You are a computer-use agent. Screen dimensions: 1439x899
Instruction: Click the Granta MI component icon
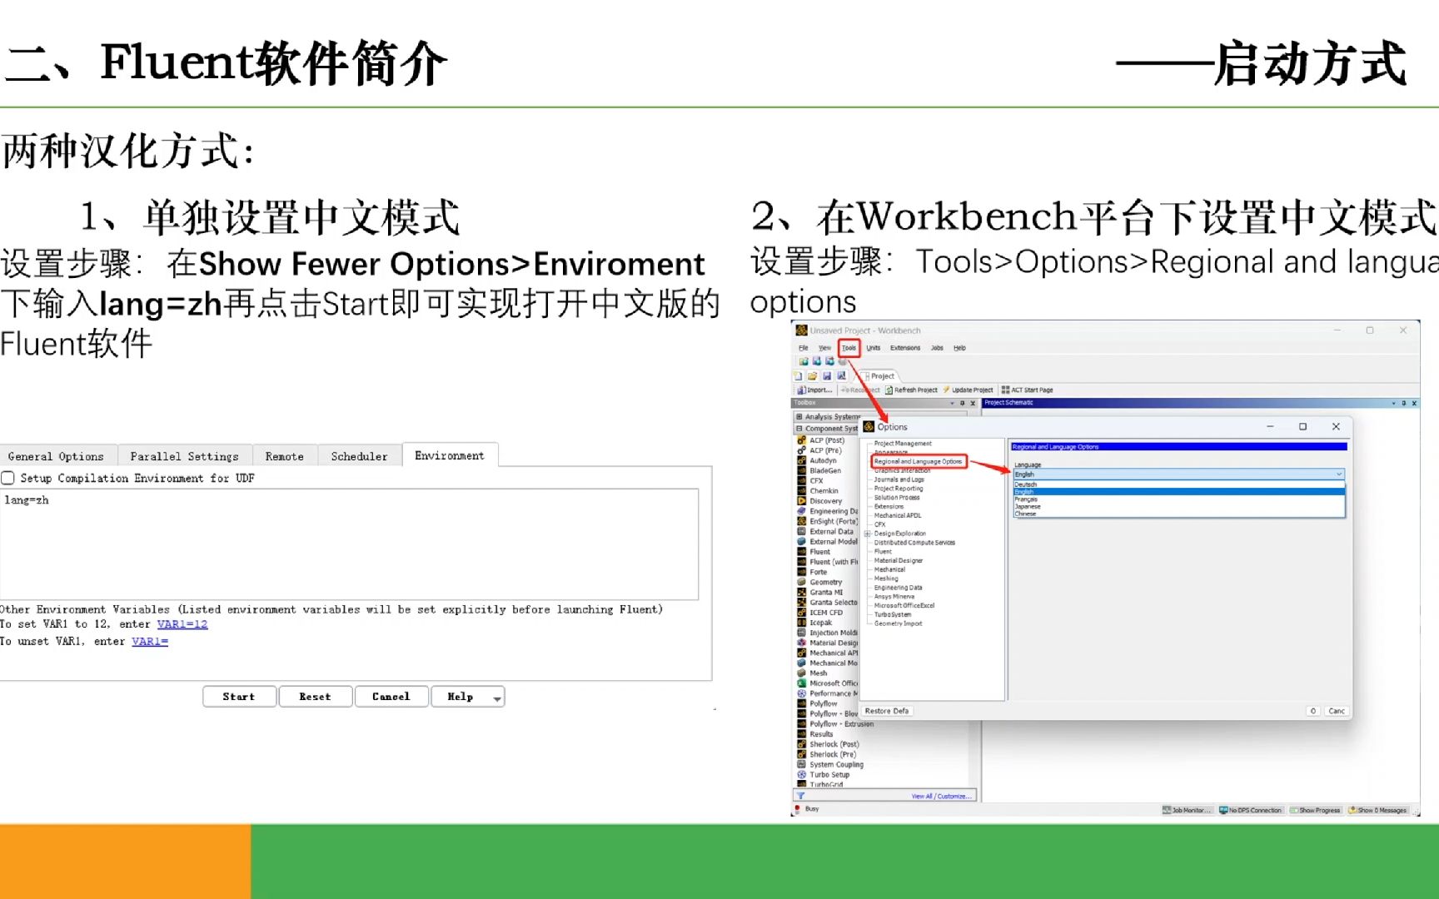[x=802, y=592]
